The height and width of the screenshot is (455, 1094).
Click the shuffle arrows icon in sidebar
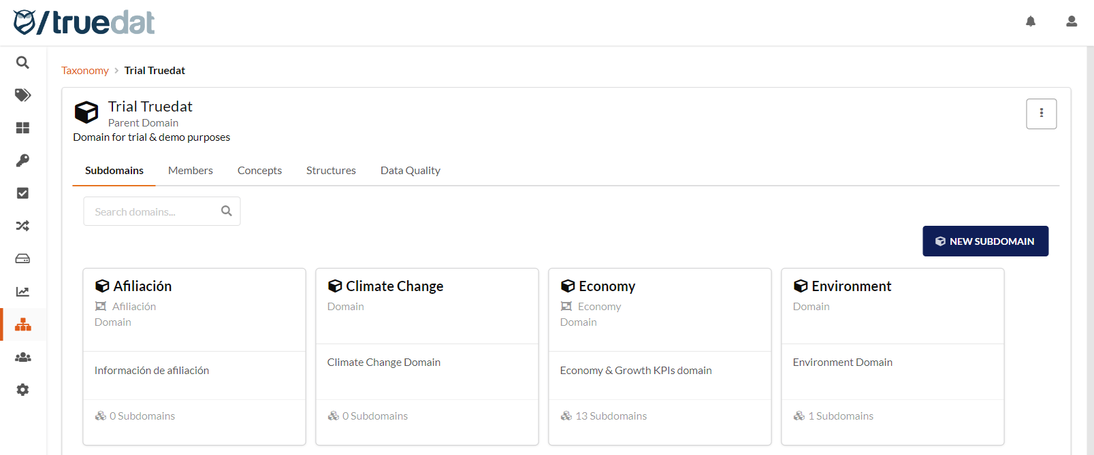tap(22, 226)
